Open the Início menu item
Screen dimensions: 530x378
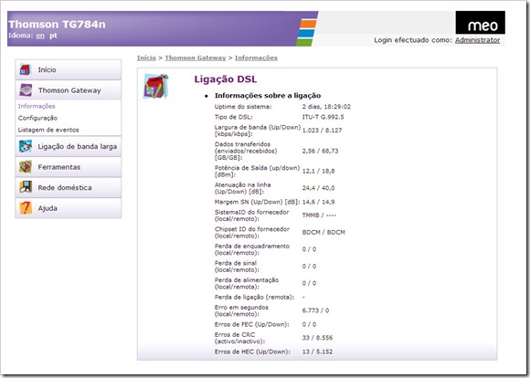tap(68, 70)
